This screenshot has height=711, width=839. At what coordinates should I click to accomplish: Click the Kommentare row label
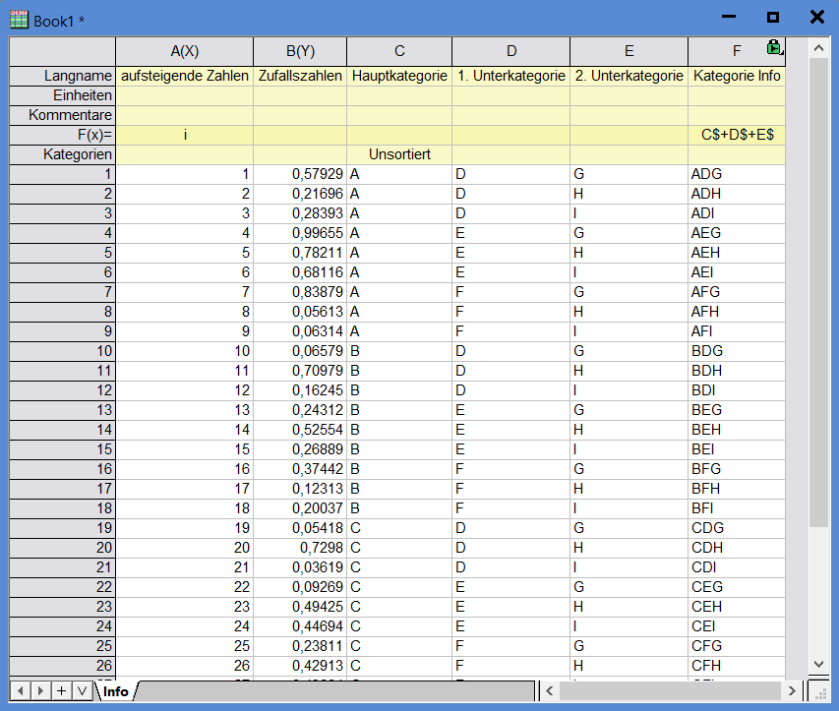[63, 116]
